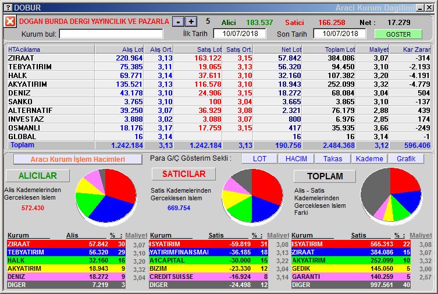
Task: Select the ALTERNATIF table row
Action: point(219,111)
